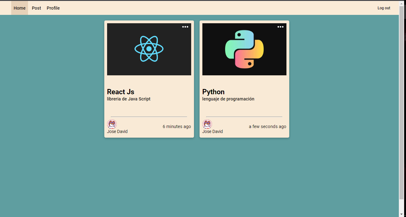Click the React logo thumbnail image
The image size is (406, 217).
coord(149,49)
